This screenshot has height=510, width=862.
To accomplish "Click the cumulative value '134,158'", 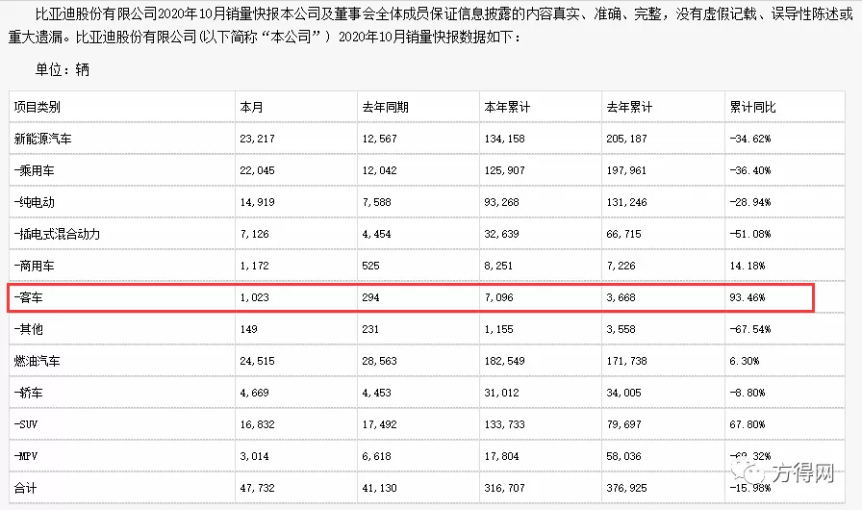I will (x=505, y=139).
